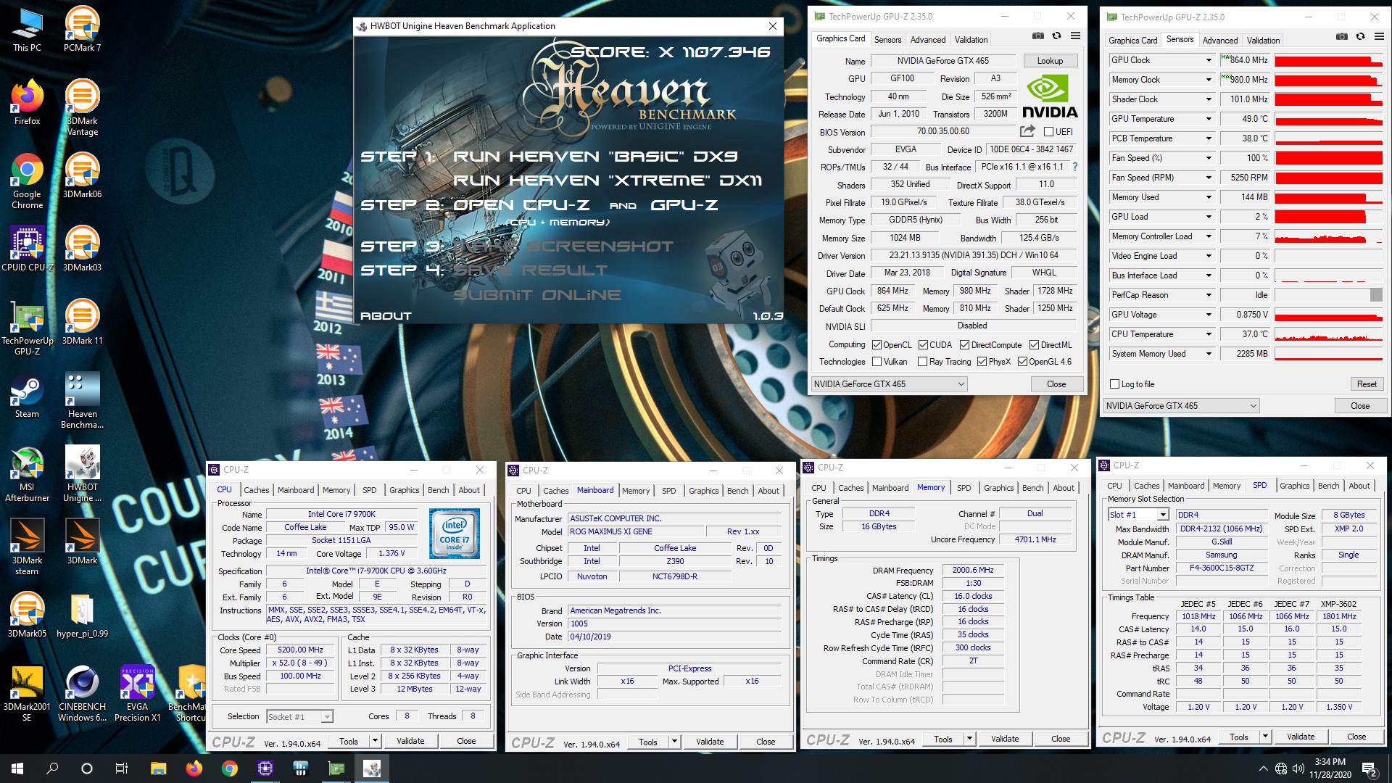The height and width of the screenshot is (783, 1392).
Task: Expand the GPU Temperature sensor dropdown
Action: click(x=1209, y=119)
